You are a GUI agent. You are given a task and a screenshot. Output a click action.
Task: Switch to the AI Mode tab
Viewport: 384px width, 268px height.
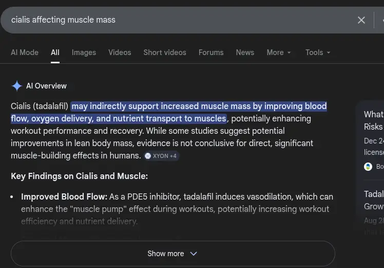tap(25, 52)
